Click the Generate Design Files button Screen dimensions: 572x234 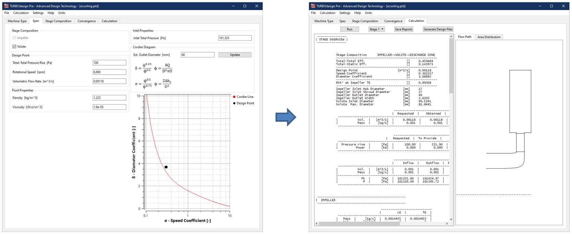coord(438,29)
